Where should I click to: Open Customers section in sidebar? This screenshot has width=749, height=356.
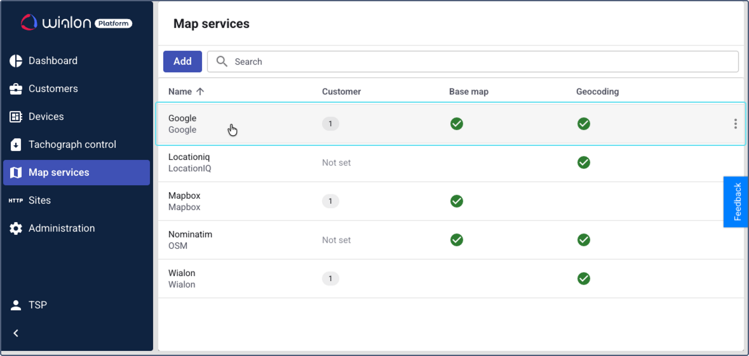coord(76,89)
